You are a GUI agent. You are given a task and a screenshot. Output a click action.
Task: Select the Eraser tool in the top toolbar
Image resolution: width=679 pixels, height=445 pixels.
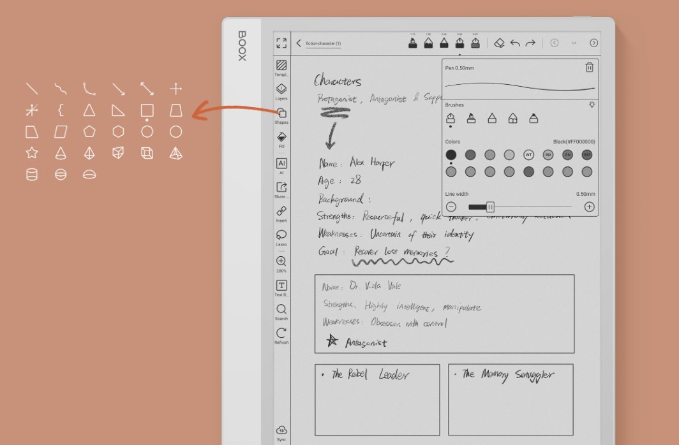pos(499,43)
